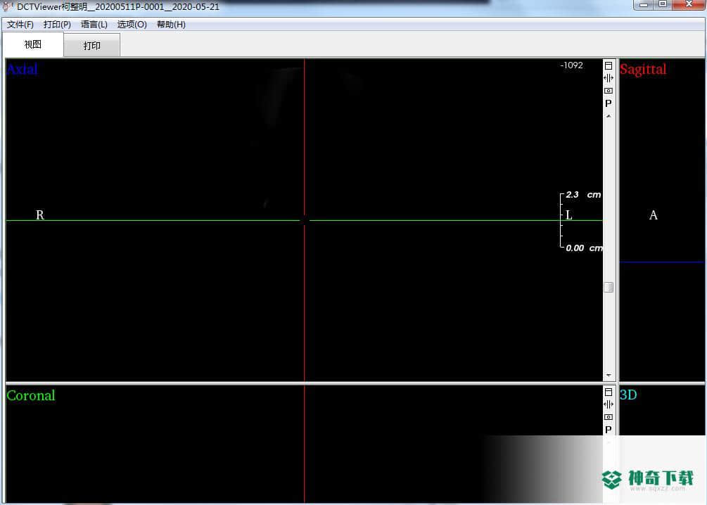Click the P icon in Coronal view

[x=609, y=430]
